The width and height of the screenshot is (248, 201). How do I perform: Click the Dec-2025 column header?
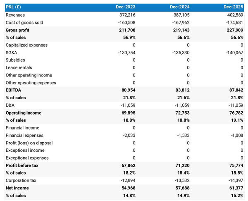pos(234,7)
